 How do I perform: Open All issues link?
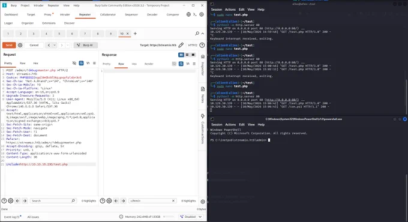pos(33,217)
